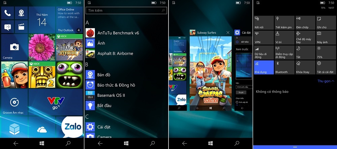Collapse quick actions with Thu gọn
Screen dimensions: 337x149
pos(326,81)
